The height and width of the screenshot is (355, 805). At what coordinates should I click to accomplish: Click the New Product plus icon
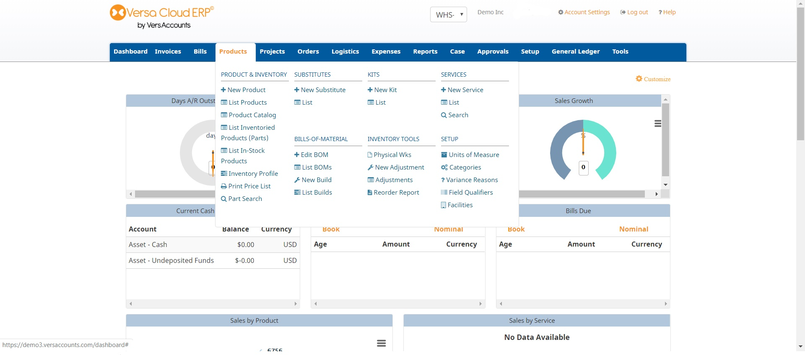[x=223, y=90]
